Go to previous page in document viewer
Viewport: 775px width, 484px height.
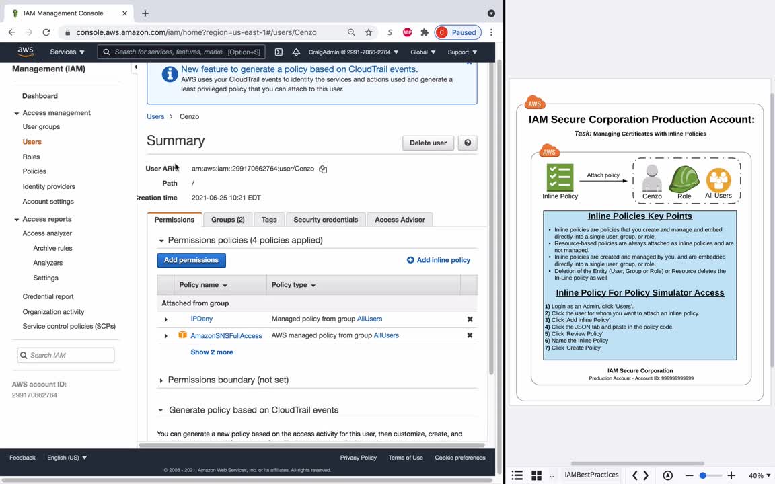click(x=635, y=475)
